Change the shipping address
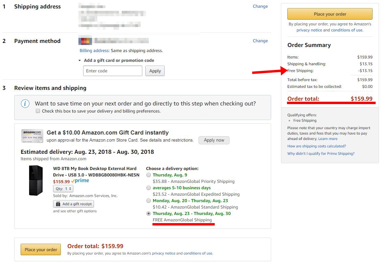Image resolution: width=381 pixels, height=265 pixels. pos(260,6)
